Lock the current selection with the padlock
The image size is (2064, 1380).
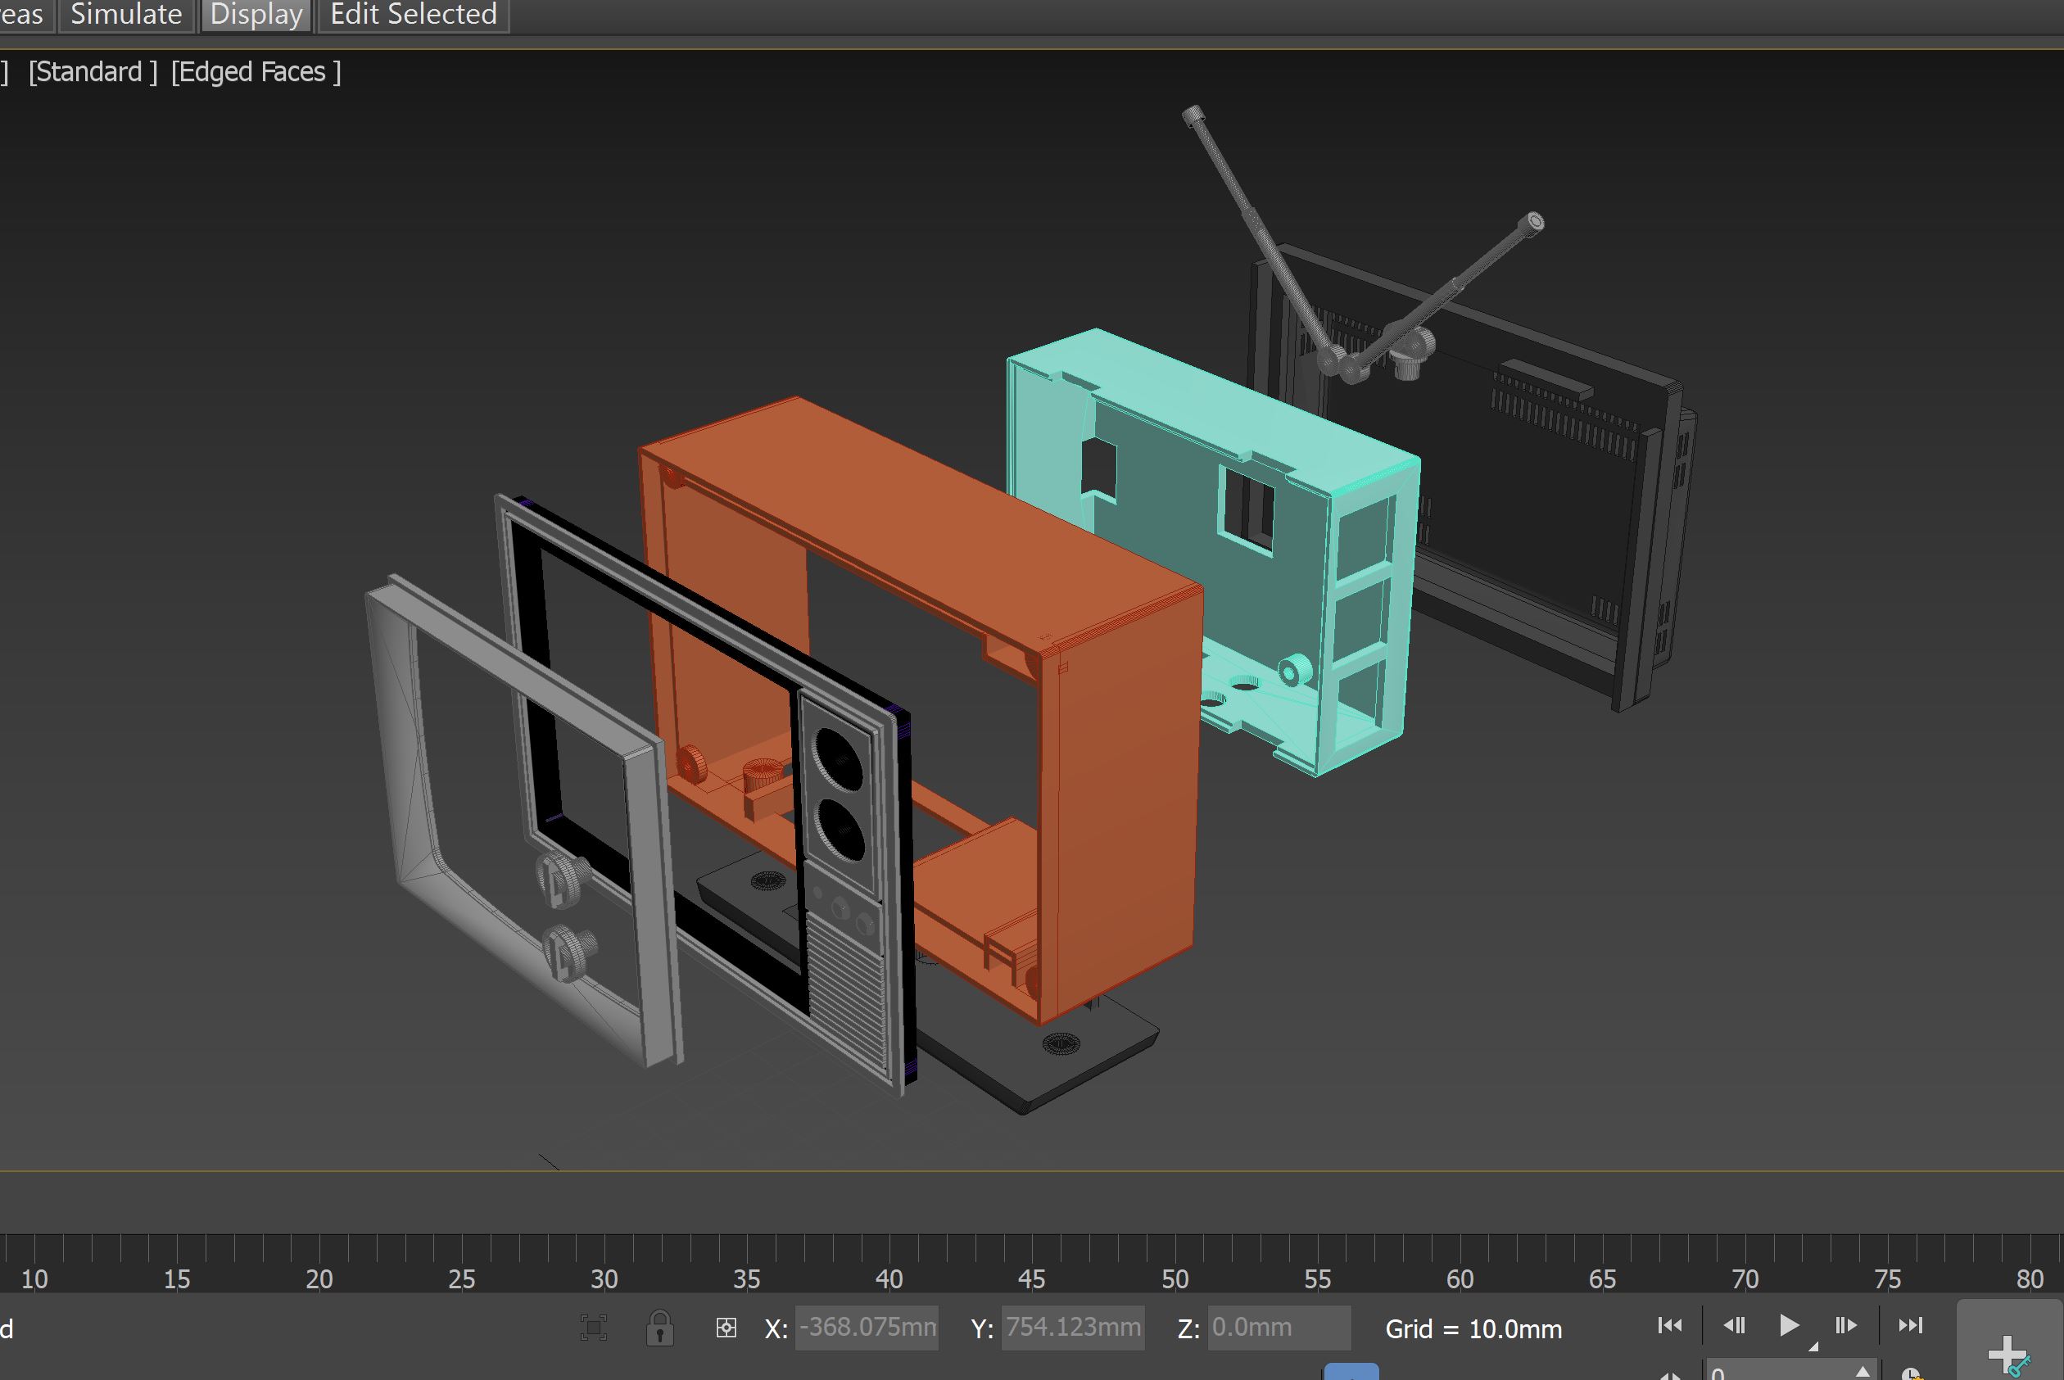661,1328
